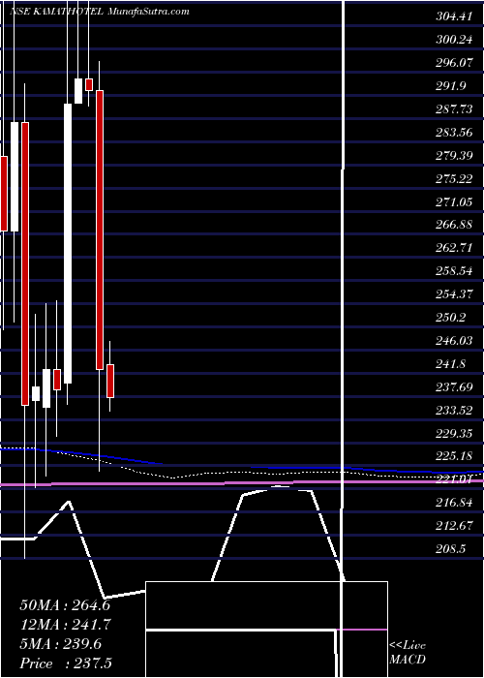The width and height of the screenshot is (484, 678).
Task: Click the 258.54 price axis label
Action: click(x=454, y=271)
